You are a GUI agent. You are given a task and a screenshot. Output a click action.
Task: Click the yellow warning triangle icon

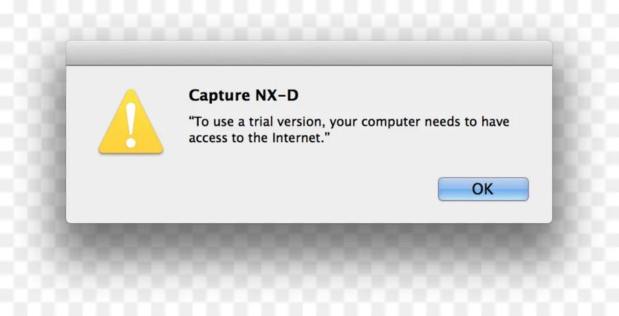point(131,122)
